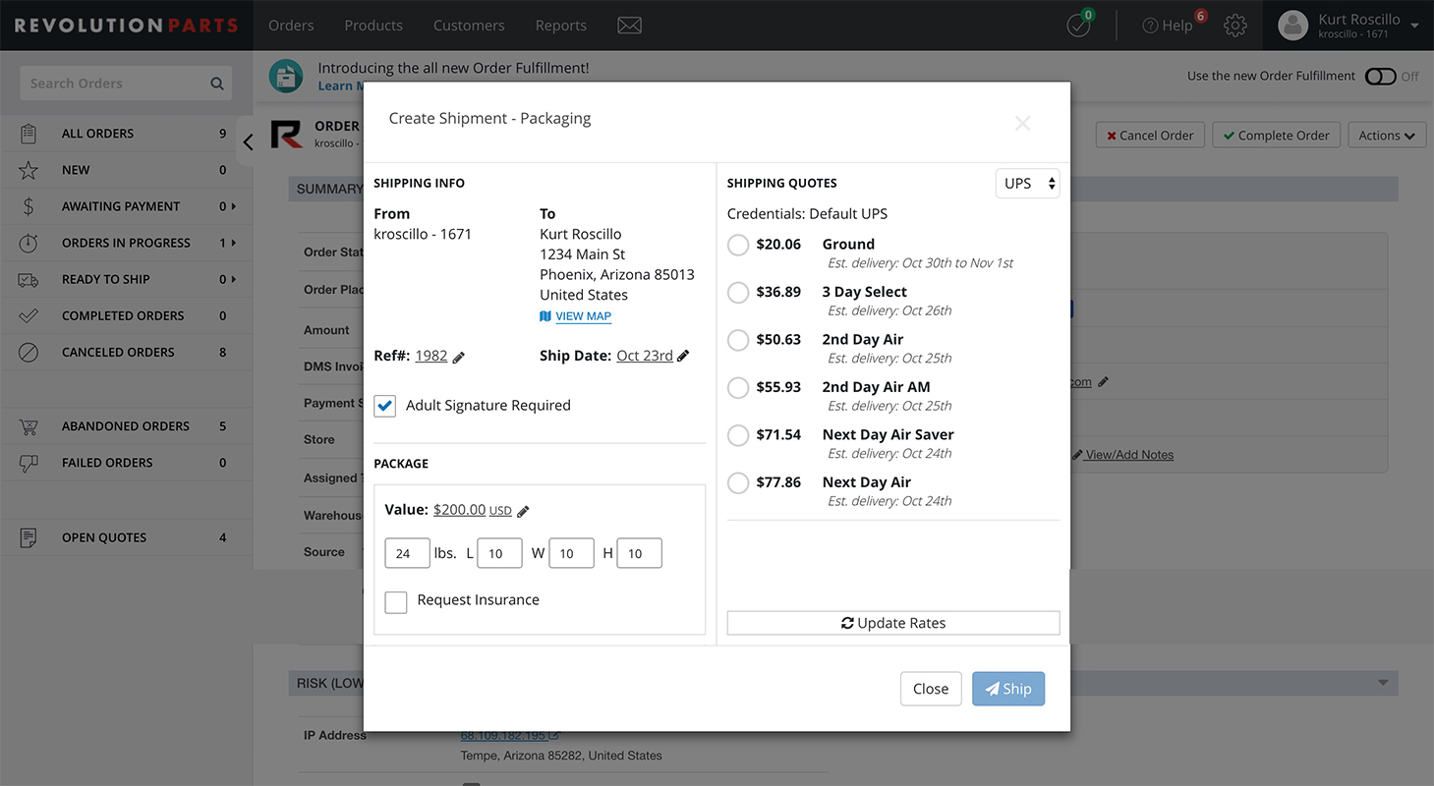Screen dimensions: 1434x786
Task: Uncheck Adult Signature Required
Action: coord(385,406)
